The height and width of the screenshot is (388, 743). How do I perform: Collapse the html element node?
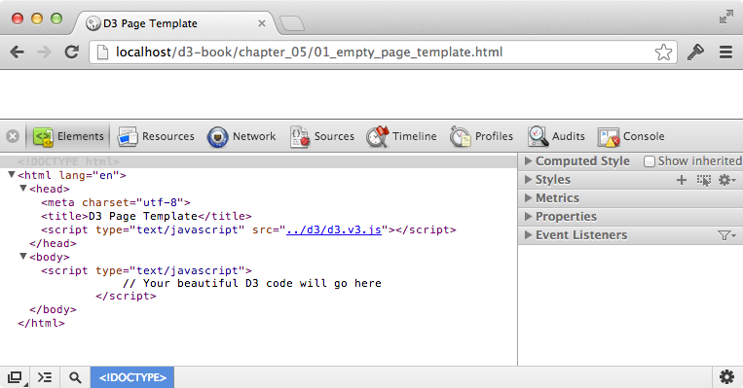point(12,175)
